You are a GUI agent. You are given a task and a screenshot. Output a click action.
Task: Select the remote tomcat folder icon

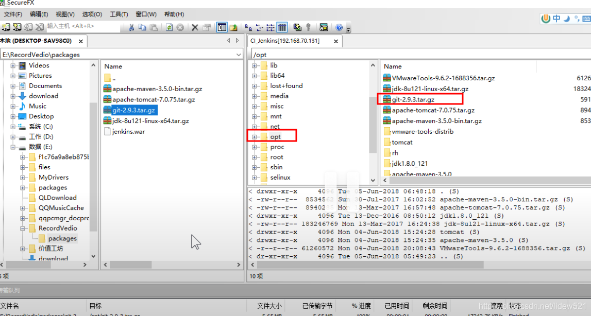click(387, 142)
